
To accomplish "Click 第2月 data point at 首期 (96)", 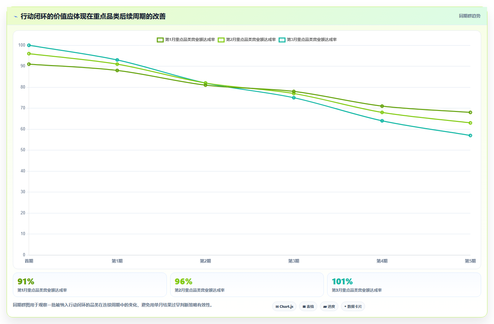I will (x=29, y=54).
